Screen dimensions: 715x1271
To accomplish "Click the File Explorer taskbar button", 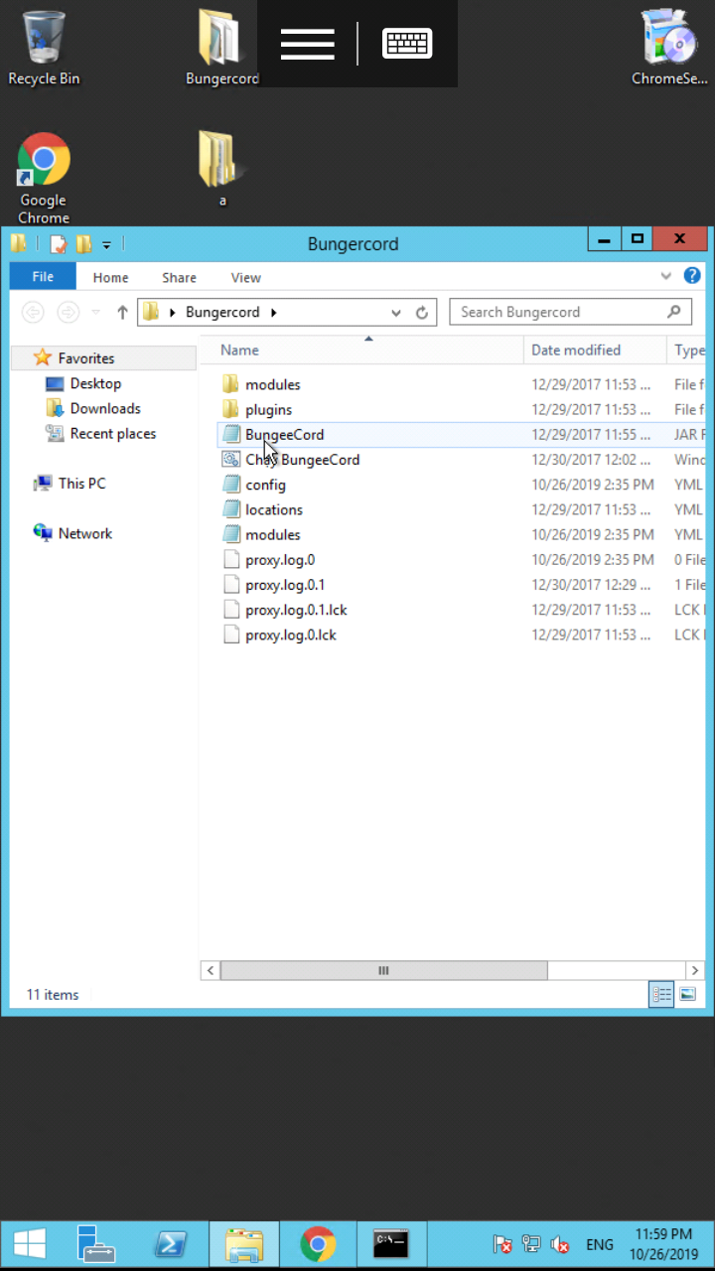I will click(x=244, y=1244).
